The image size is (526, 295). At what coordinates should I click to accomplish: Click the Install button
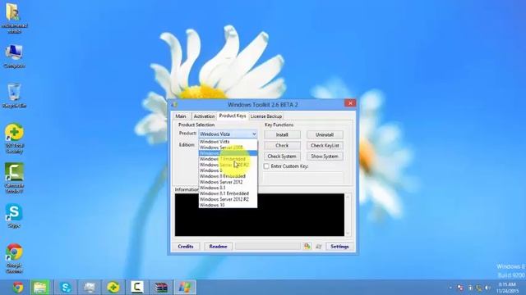(x=282, y=134)
